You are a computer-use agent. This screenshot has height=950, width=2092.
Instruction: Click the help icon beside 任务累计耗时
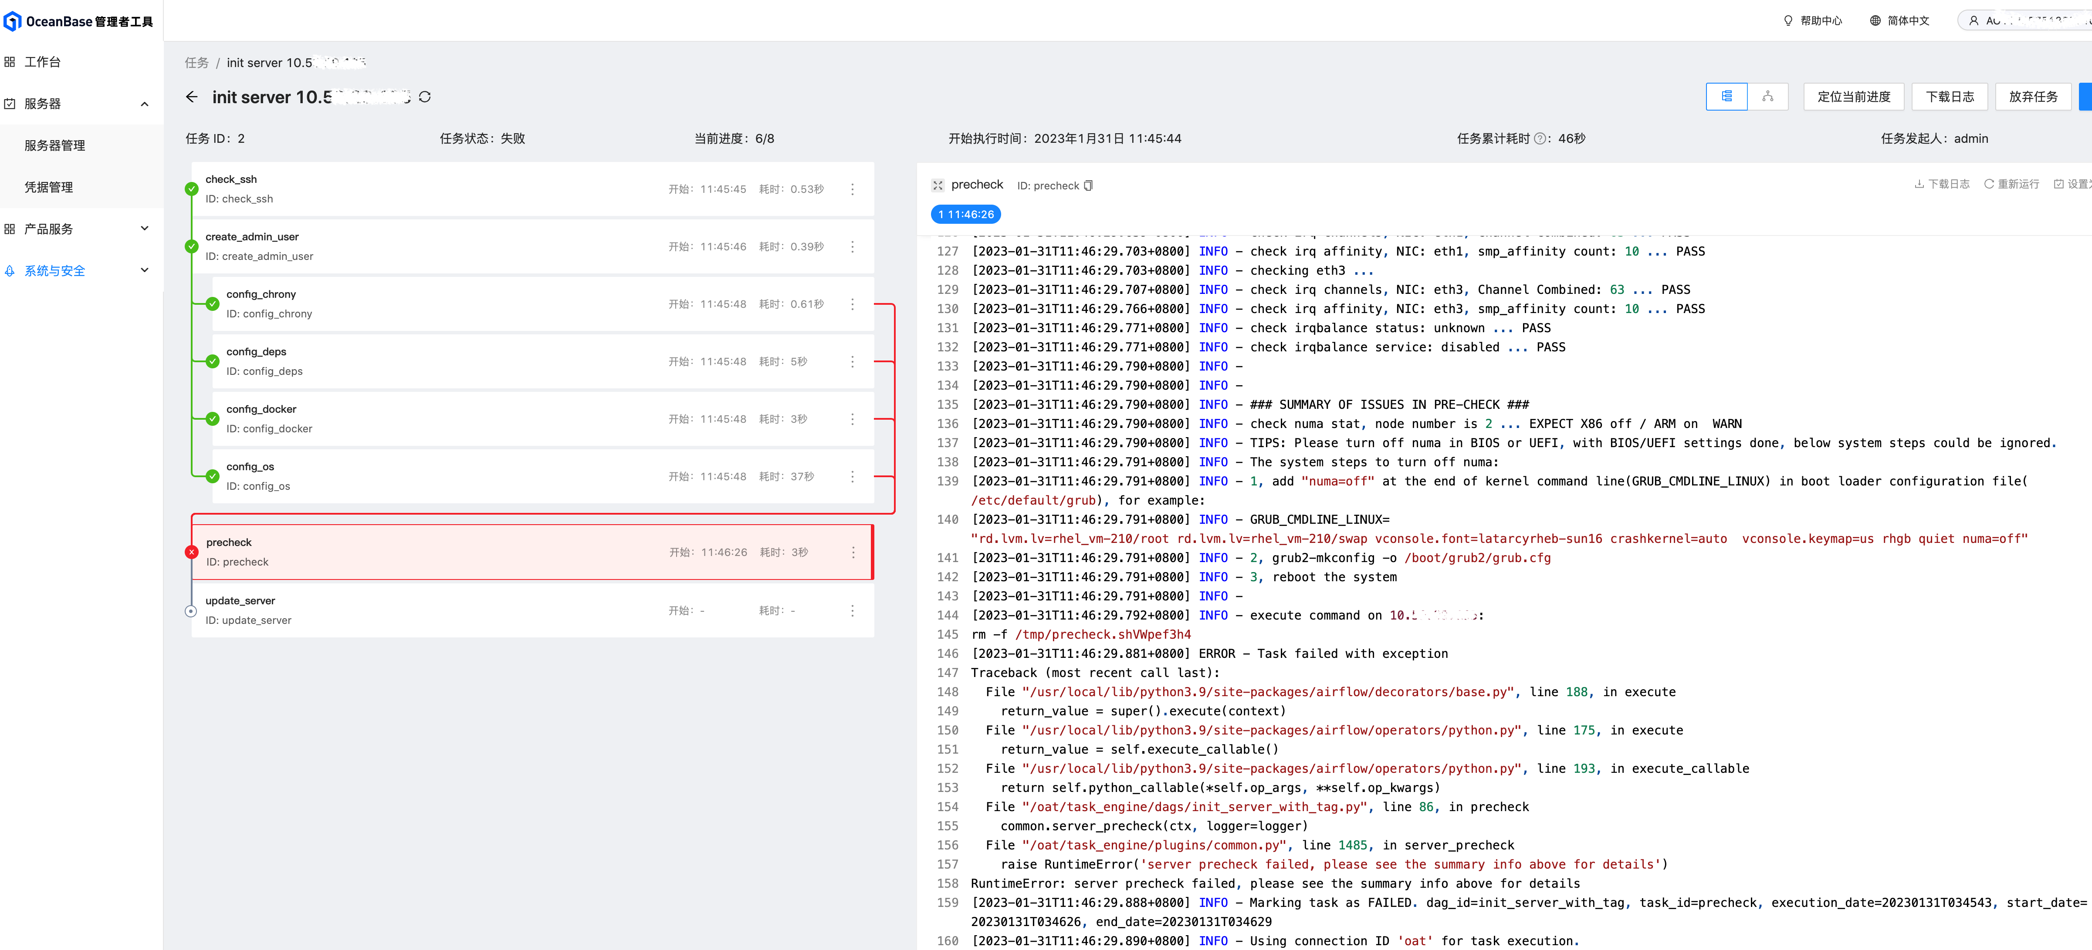[1539, 139]
